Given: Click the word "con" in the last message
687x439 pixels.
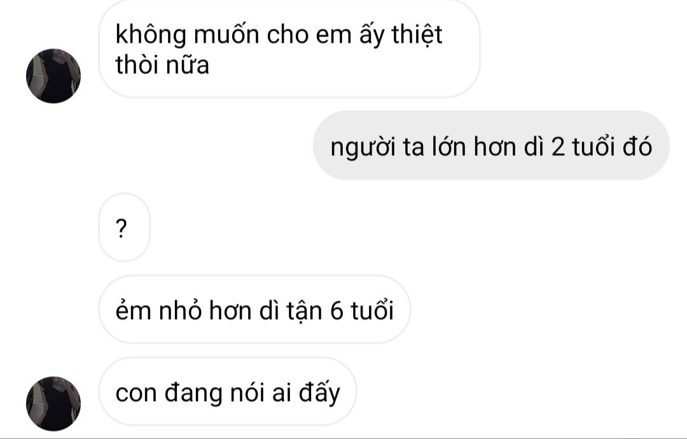Looking at the screenshot, I should 136,393.
